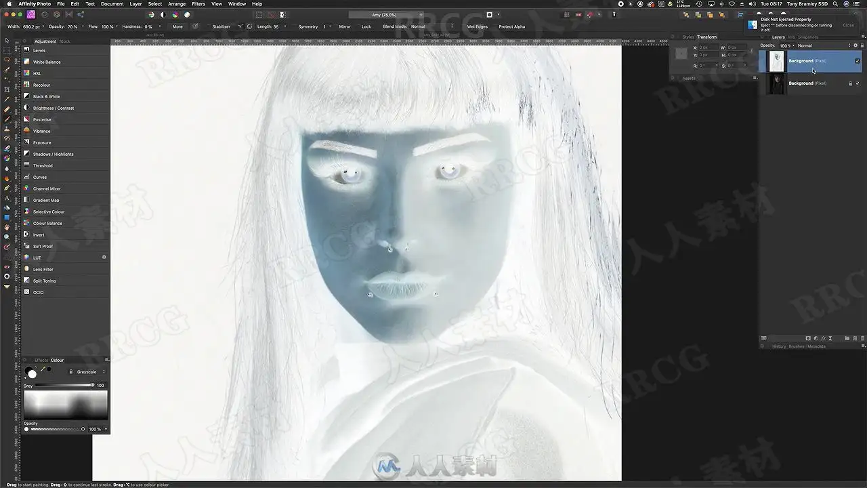Viewport: 867px width, 488px height.
Task: Select the Zoom magnifier tool
Action: (7, 237)
